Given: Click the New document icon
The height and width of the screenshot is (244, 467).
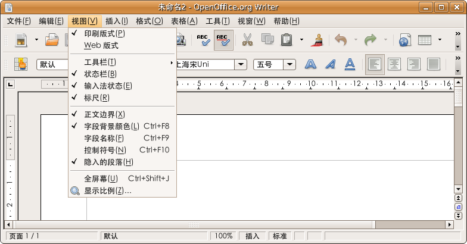Looking at the screenshot, I should coord(21,40).
